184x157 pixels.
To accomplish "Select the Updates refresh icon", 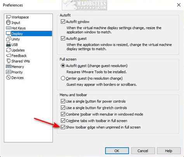I will (9, 50).
